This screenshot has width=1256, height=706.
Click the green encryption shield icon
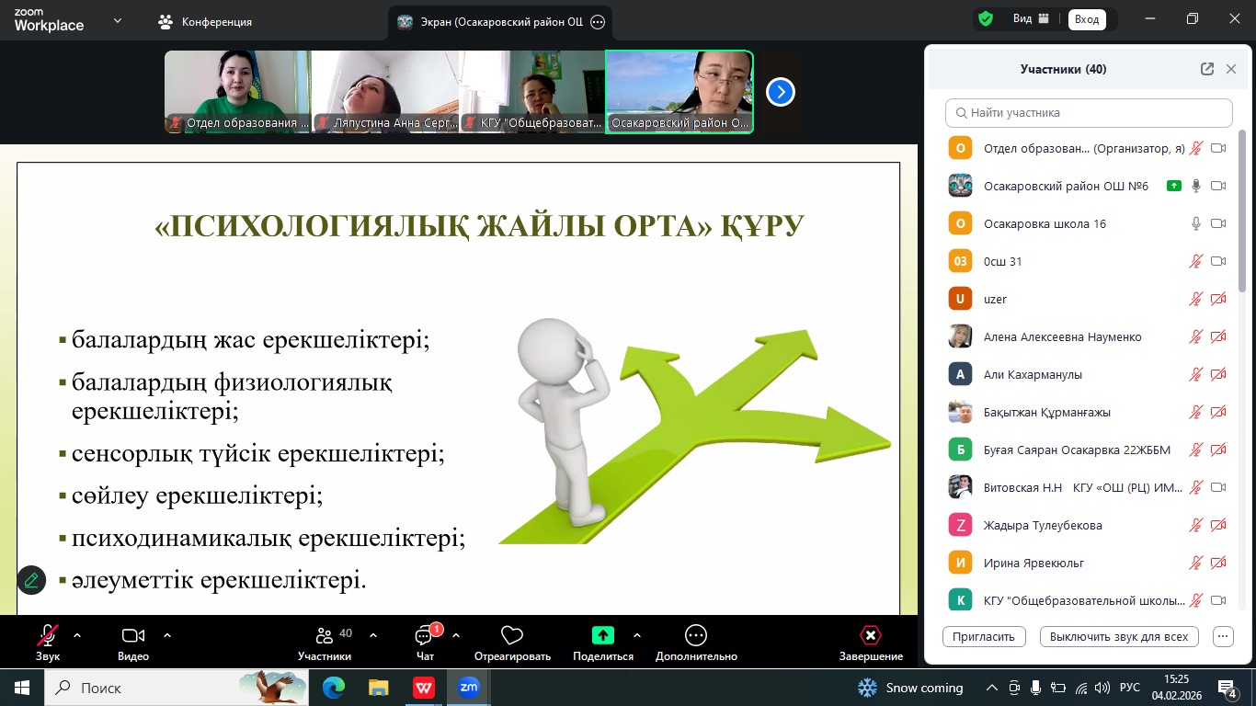[x=986, y=18]
